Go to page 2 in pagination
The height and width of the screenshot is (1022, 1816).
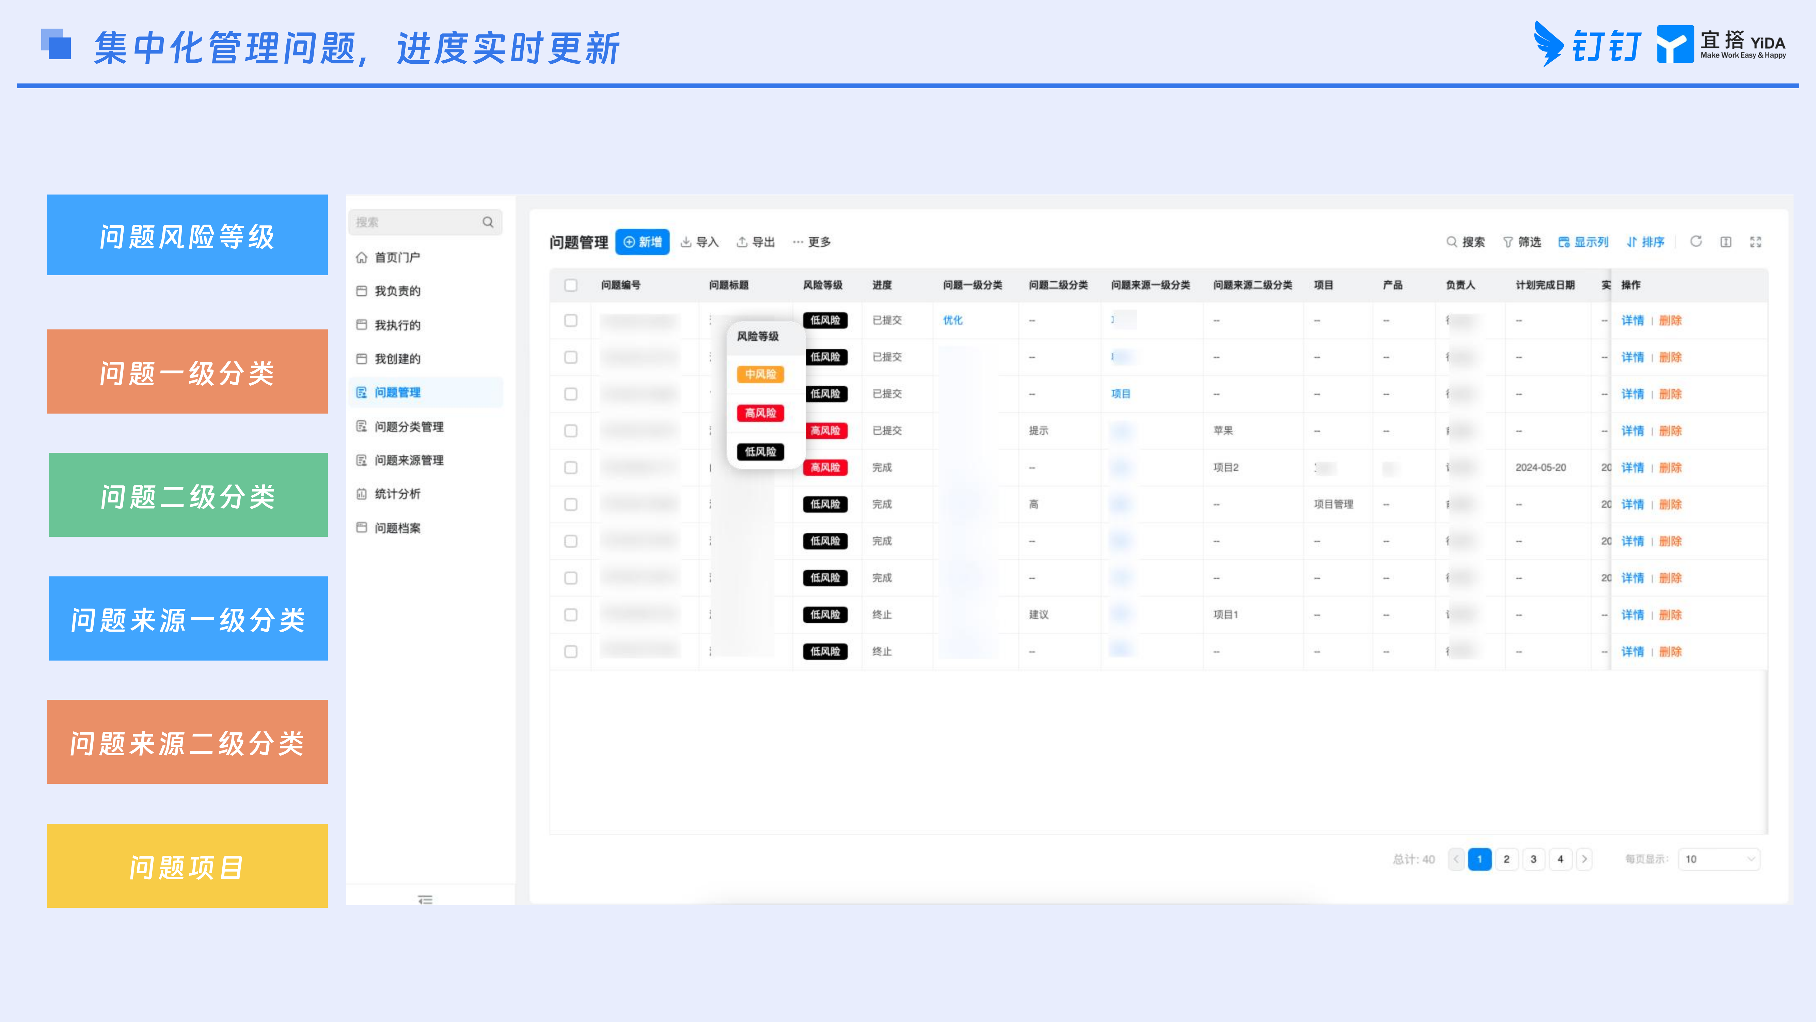[1506, 859]
